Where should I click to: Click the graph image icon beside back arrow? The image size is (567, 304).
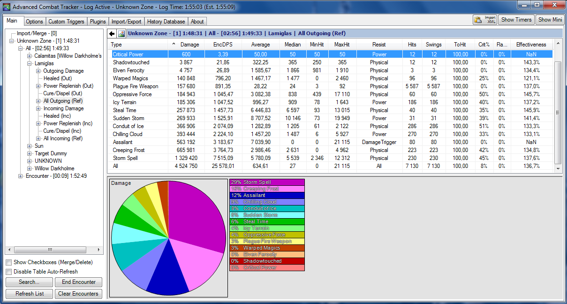121,34
